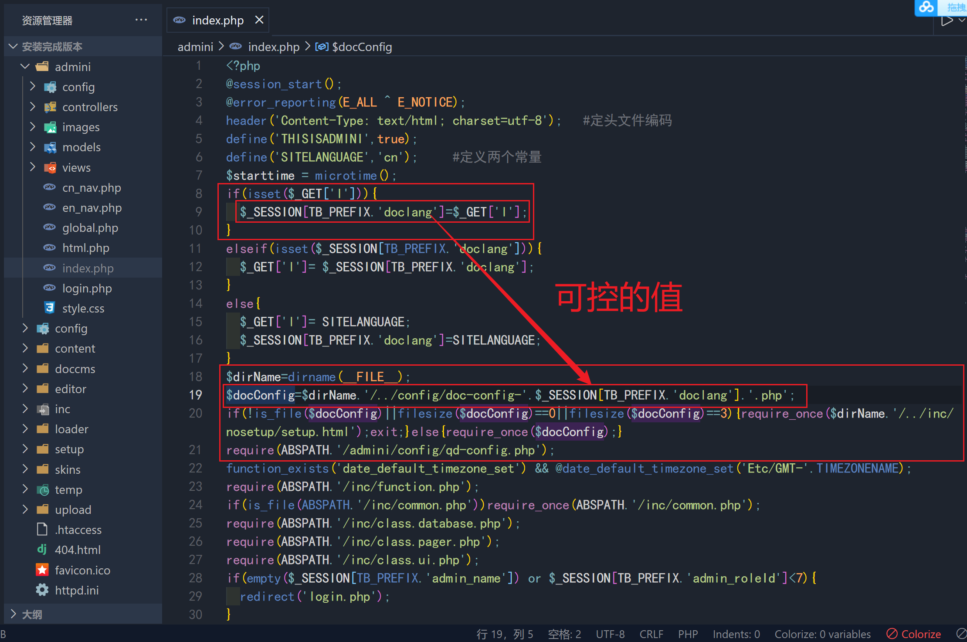Click line number 19 in gutter

(x=196, y=395)
